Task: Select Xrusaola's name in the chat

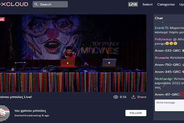Action: 163,58
